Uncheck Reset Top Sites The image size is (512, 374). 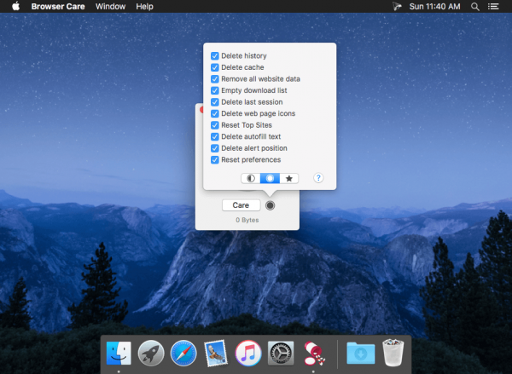coord(214,125)
